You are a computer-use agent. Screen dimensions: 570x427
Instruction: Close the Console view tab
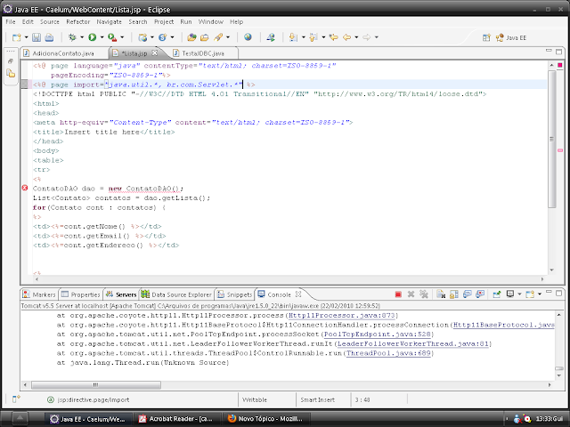pyautogui.click(x=298, y=294)
